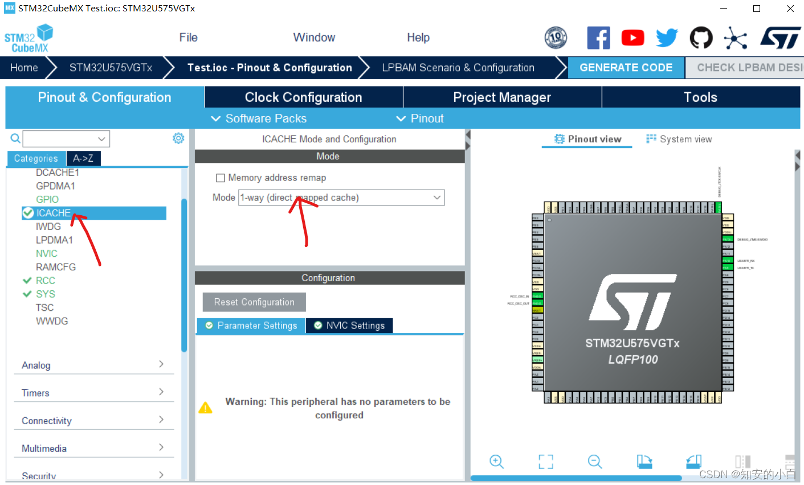The height and width of the screenshot is (485, 804).
Task: Select NVIC in the peripheral list
Action: pos(47,253)
